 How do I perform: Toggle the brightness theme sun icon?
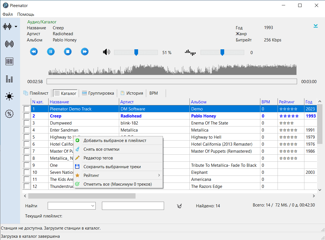pos(9,97)
